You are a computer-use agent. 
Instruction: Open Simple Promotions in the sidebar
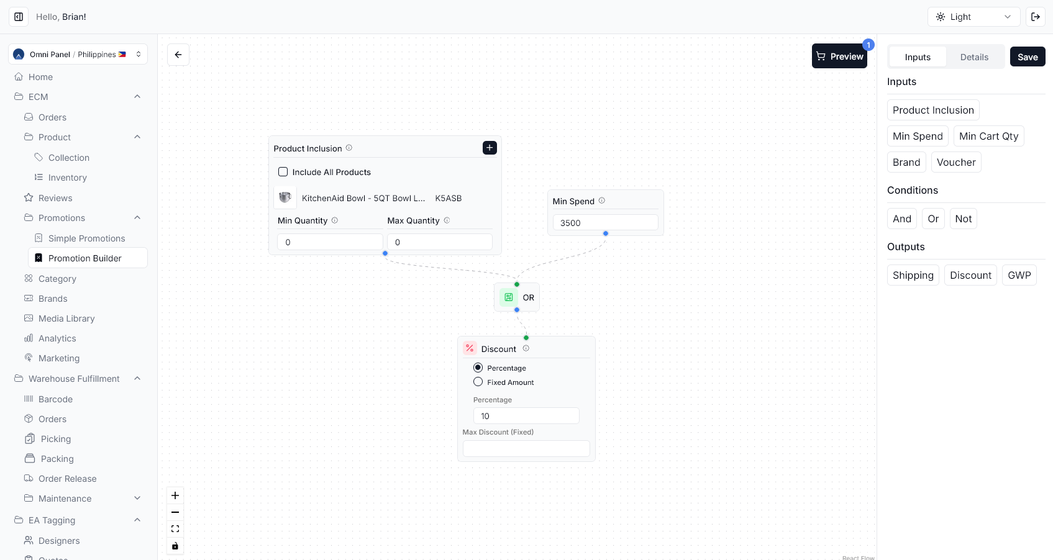pyautogui.click(x=86, y=238)
